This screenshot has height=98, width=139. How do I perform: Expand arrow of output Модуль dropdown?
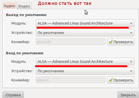[131, 23]
